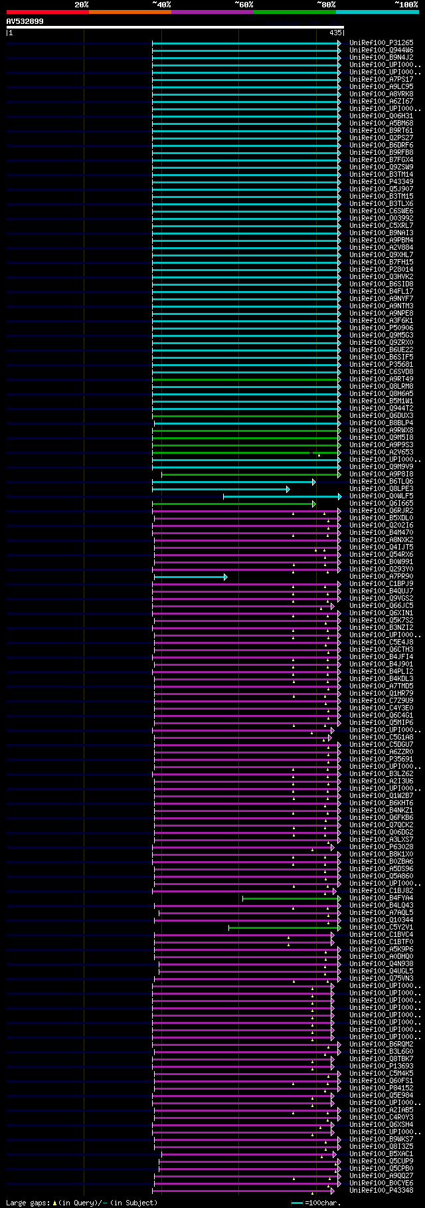Select hit label UniRef100_B9WKS7

[x=381, y=1140]
